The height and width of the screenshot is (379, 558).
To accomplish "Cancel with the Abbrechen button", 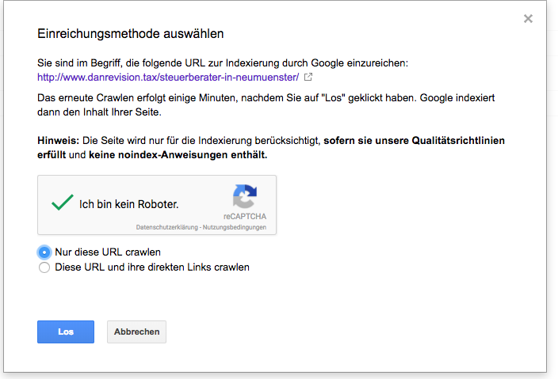I will (x=136, y=332).
